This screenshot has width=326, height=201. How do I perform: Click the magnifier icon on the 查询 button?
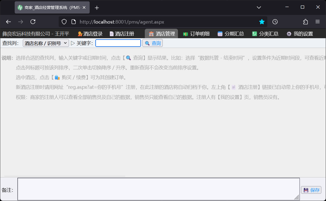click(x=147, y=43)
